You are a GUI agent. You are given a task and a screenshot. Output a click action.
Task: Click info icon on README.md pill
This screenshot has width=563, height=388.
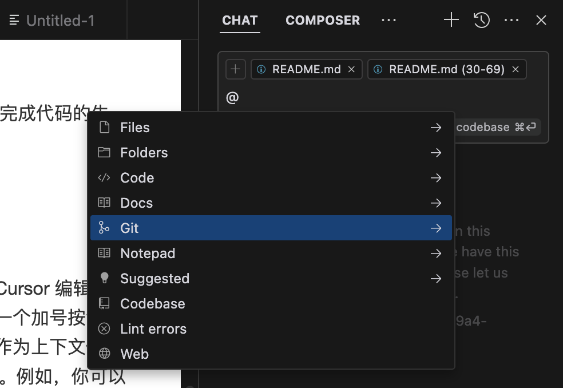tap(261, 69)
